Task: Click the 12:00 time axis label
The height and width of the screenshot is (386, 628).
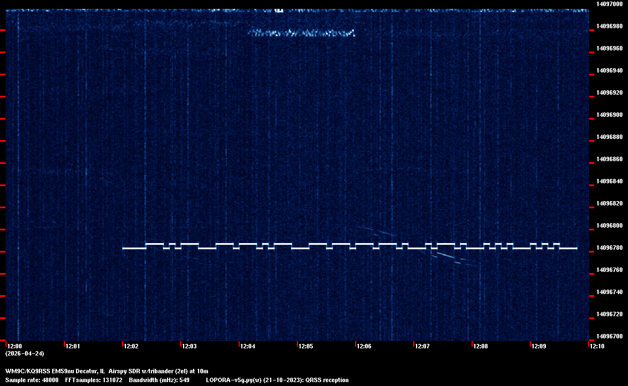Action: (x=14, y=347)
